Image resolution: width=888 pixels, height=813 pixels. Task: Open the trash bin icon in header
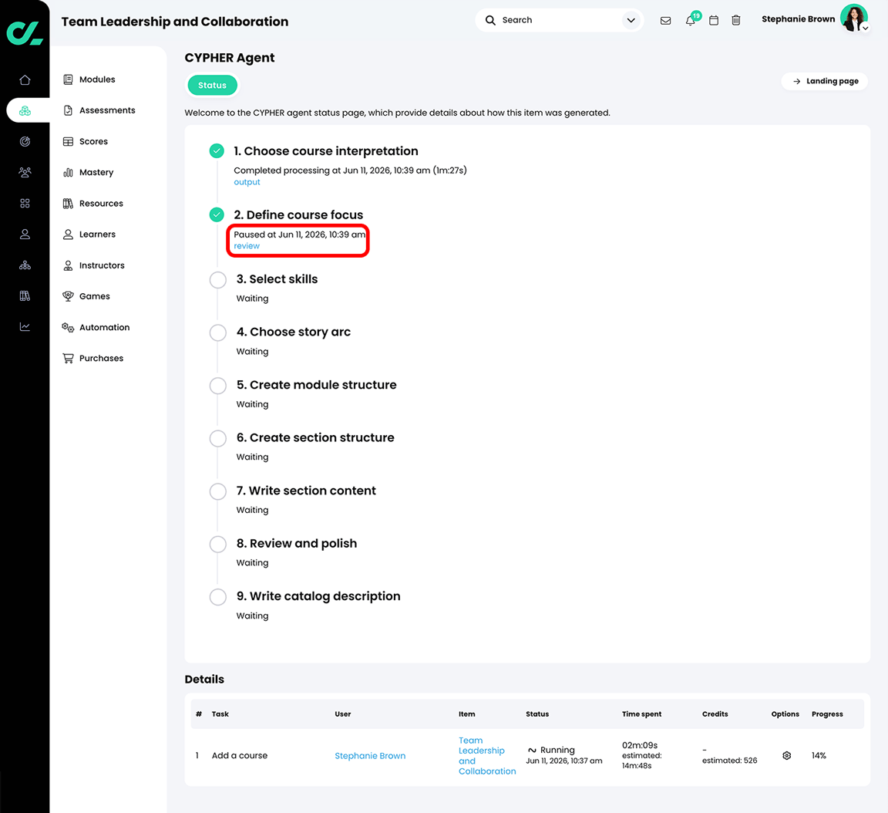point(735,20)
